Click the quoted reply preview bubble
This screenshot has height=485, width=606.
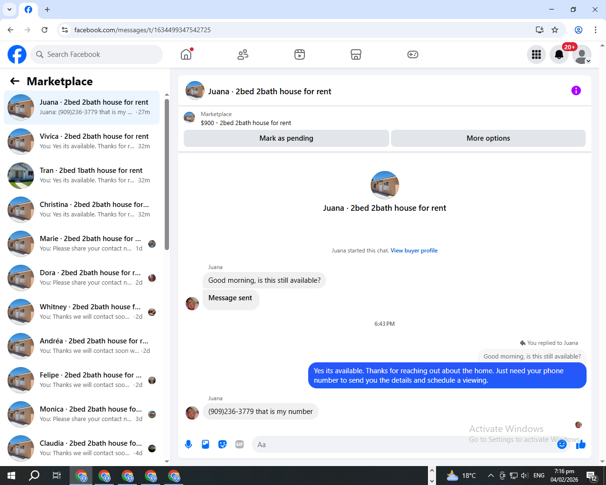pos(532,356)
